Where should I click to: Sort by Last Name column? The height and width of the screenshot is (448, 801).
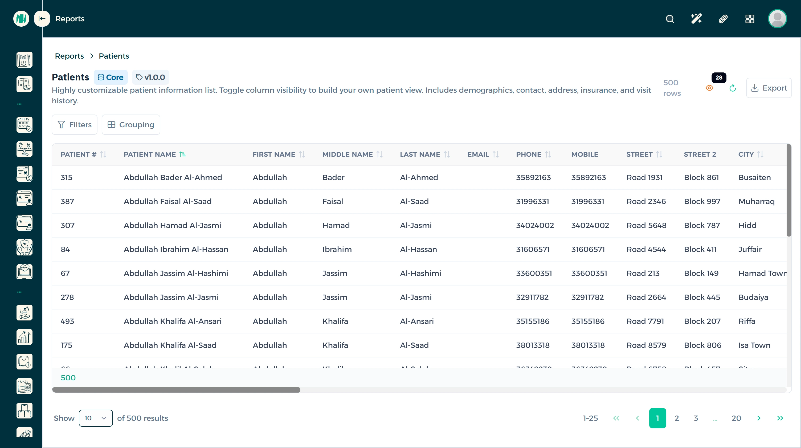coord(447,154)
